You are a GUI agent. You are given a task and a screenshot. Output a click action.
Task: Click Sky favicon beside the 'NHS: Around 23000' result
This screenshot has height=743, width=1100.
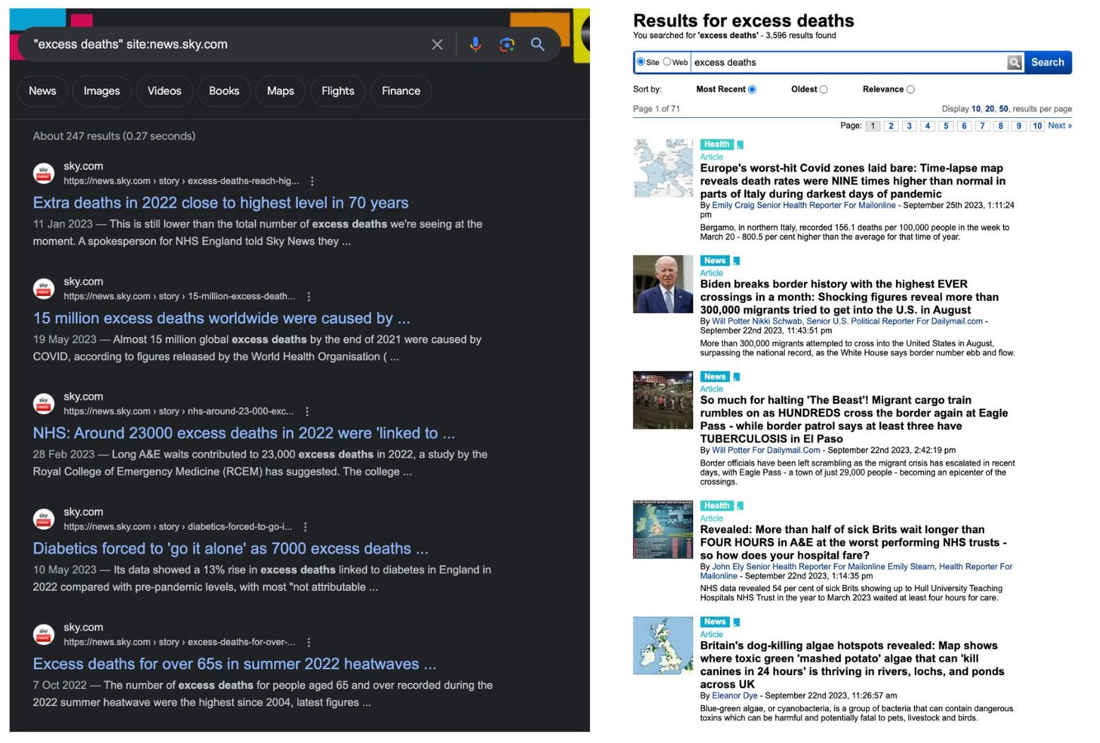pyautogui.click(x=44, y=403)
